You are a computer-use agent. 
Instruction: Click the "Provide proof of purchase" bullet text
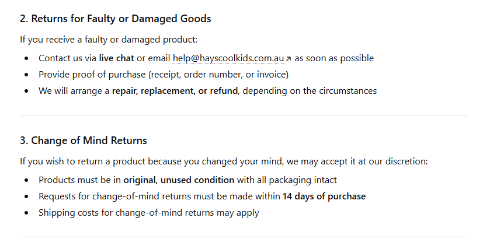click(x=92, y=75)
